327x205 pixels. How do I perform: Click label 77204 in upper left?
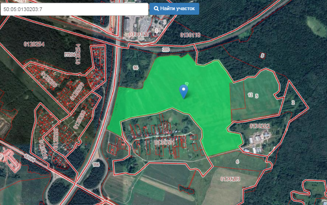pos(69,54)
